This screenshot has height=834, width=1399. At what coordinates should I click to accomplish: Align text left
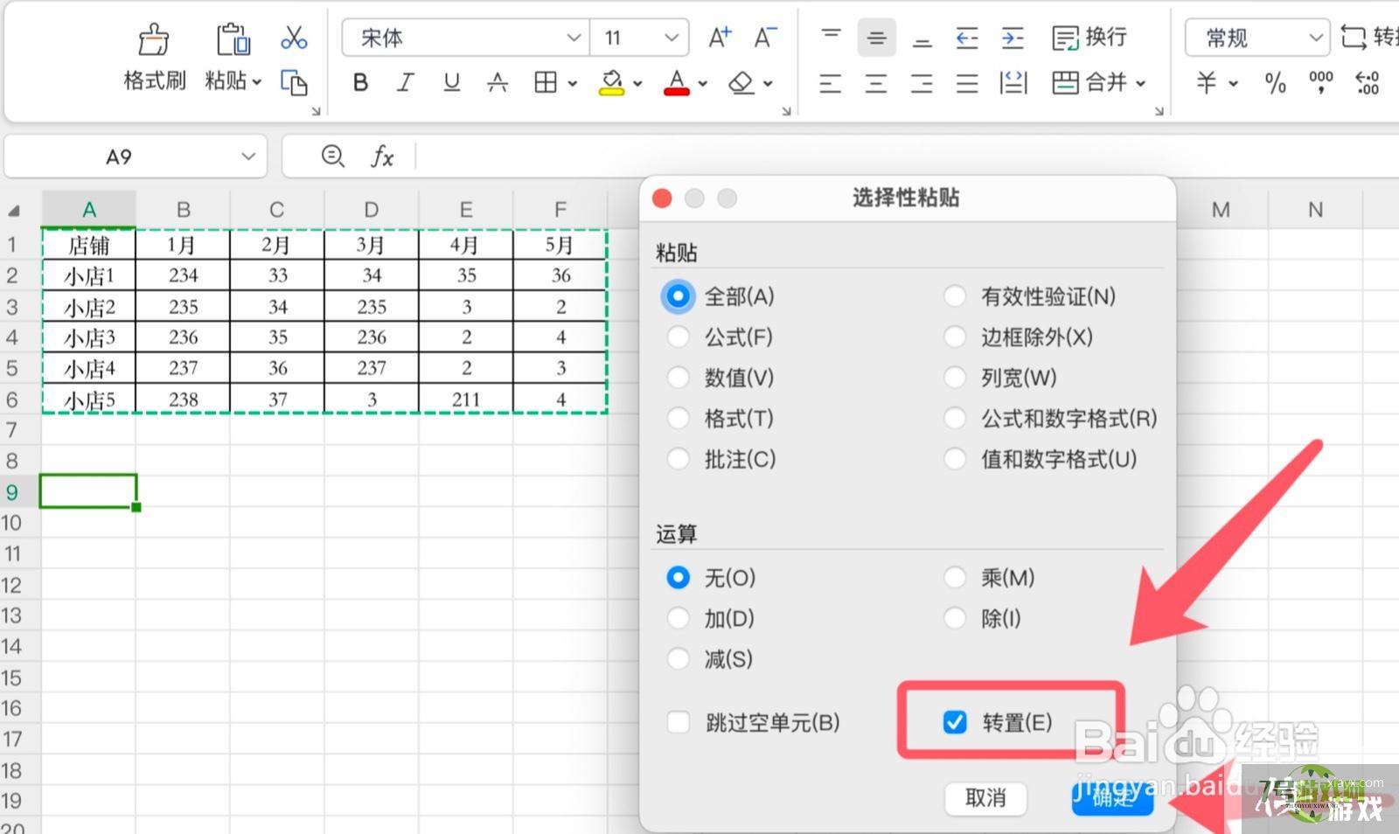831,83
